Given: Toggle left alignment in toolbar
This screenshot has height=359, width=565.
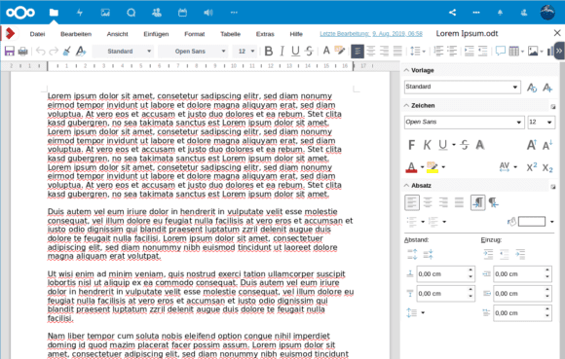Looking at the screenshot, I should (x=358, y=52).
